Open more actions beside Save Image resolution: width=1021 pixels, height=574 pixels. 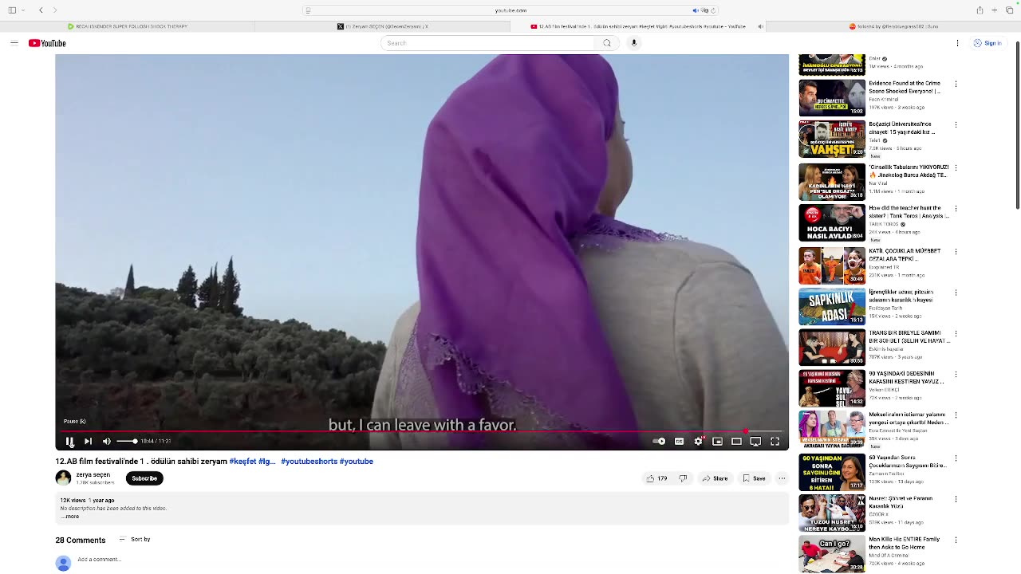782,478
